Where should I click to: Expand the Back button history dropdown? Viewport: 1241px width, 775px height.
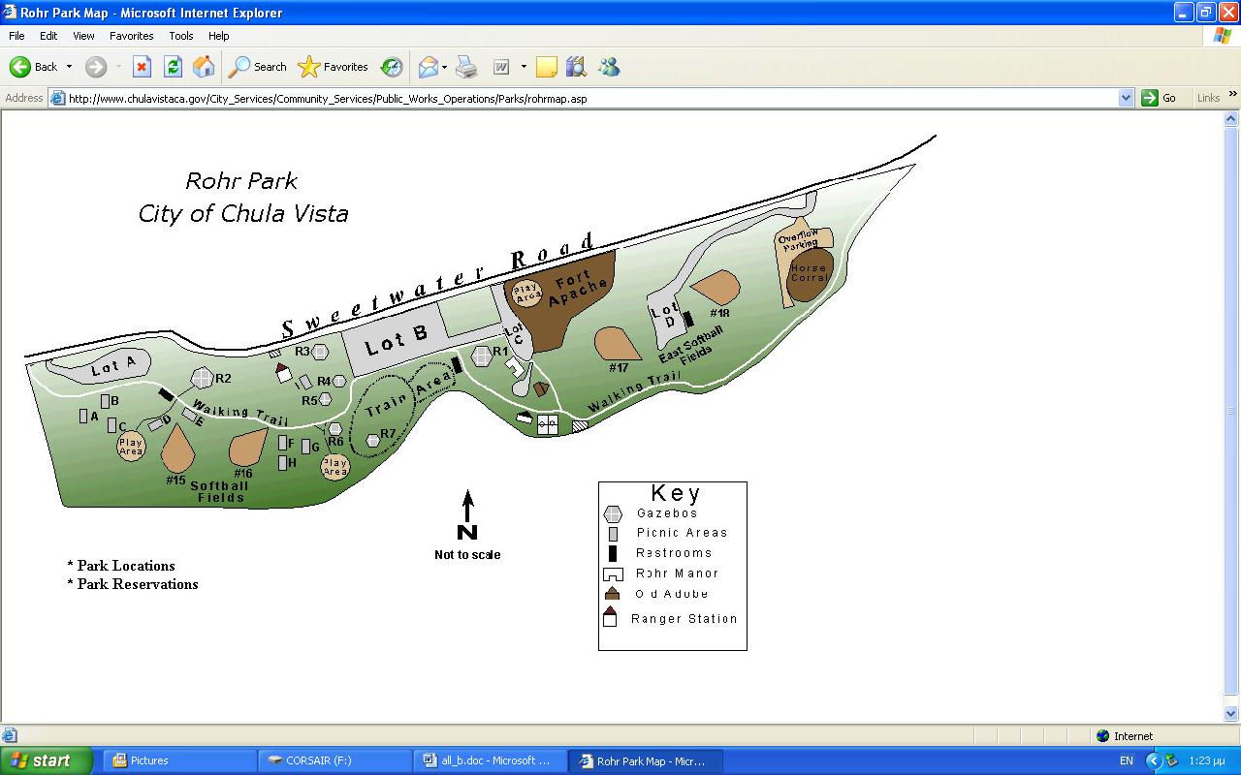pyautogui.click(x=69, y=67)
